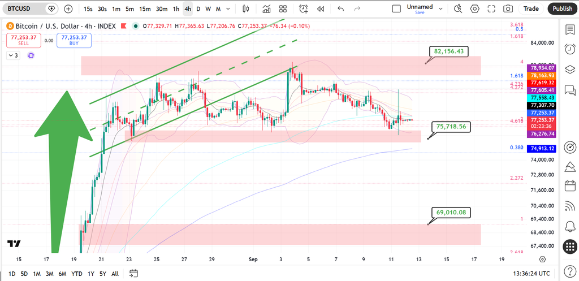Open the go-to-date calendar icon
This screenshot has width=579, height=281.
coord(133,273)
